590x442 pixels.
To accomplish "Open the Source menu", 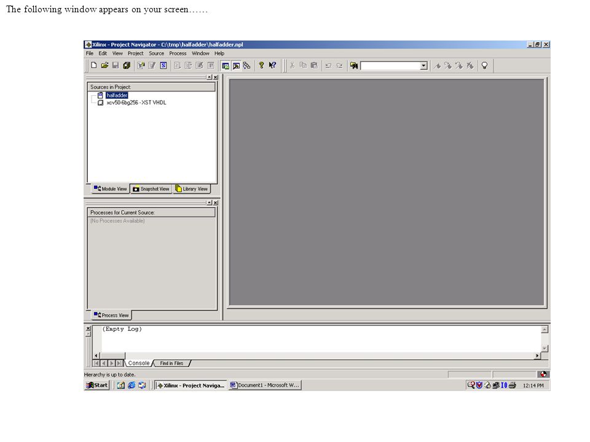I will 156,53.
